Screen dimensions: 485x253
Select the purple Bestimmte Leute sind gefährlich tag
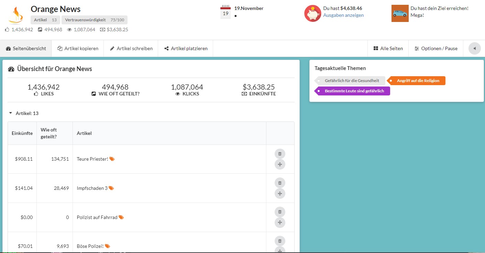click(x=352, y=91)
